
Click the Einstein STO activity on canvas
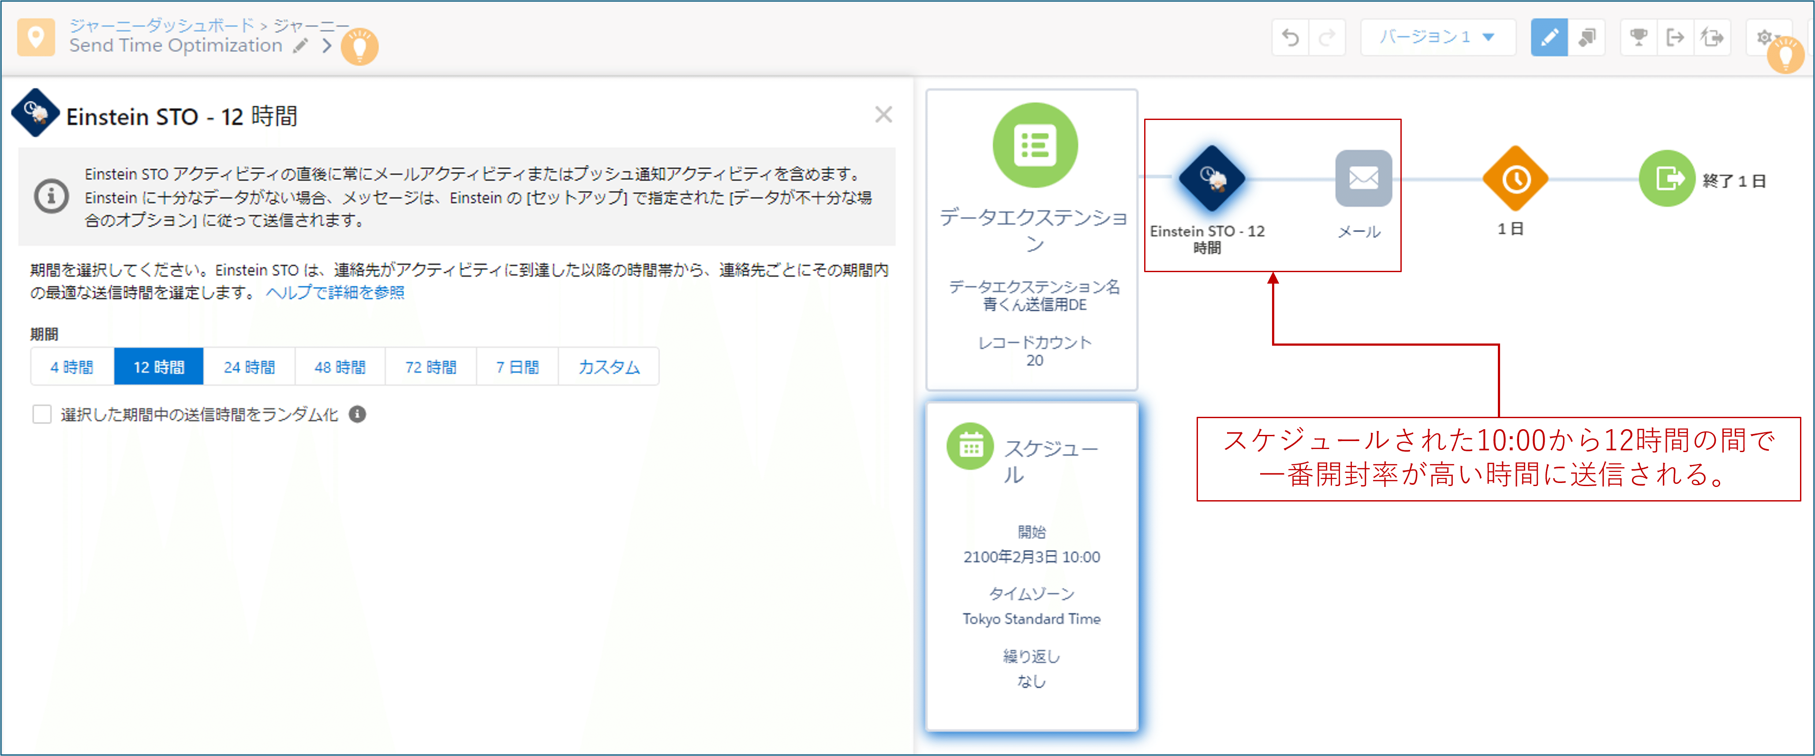(1211, 179)
